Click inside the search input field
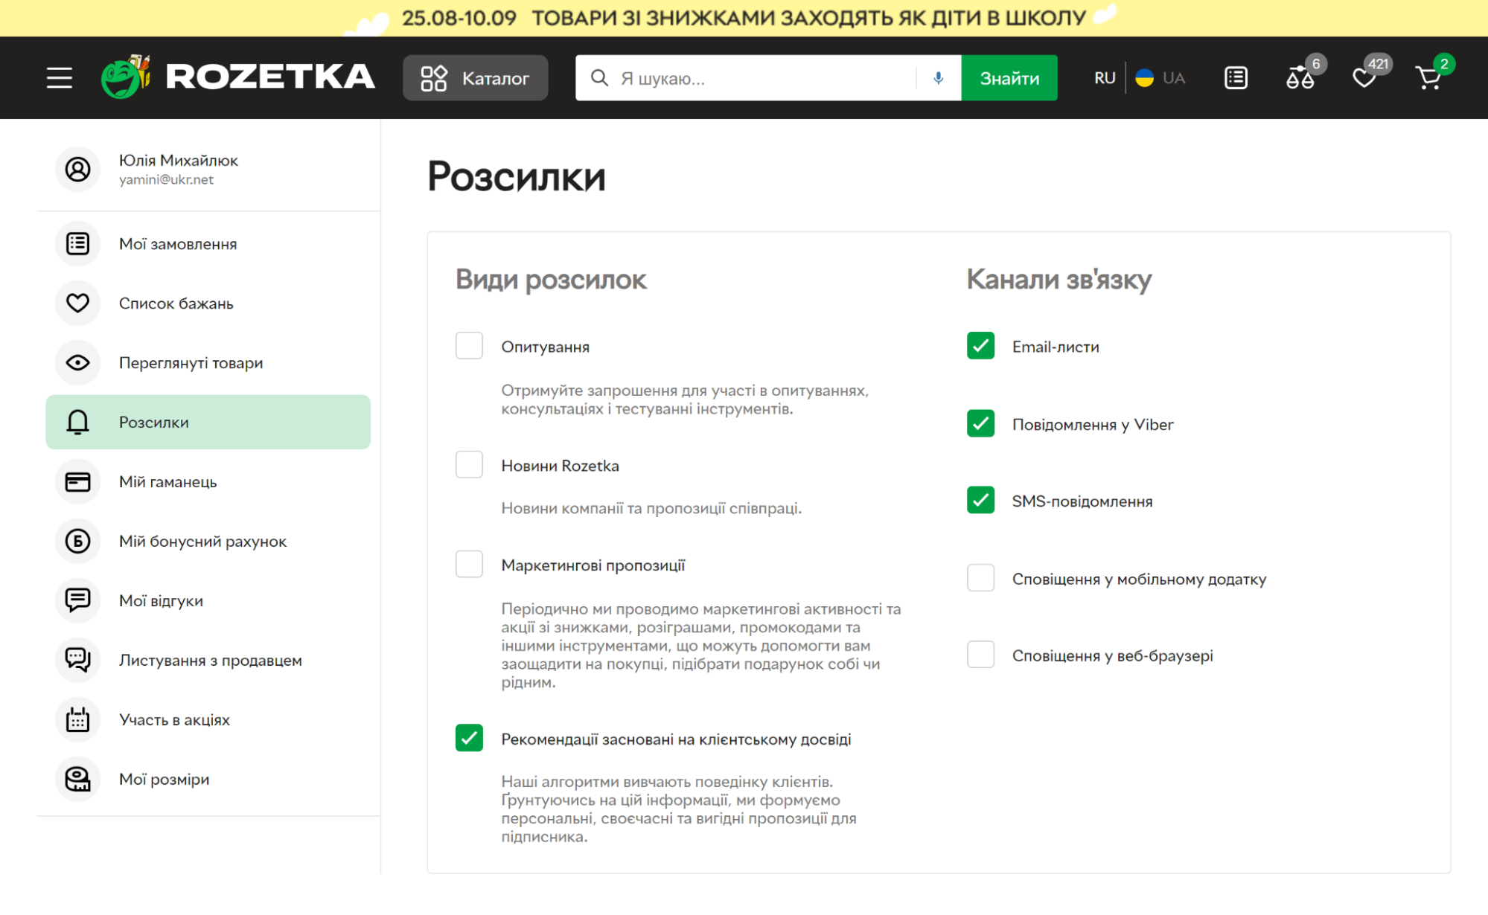 pos(744,77)
